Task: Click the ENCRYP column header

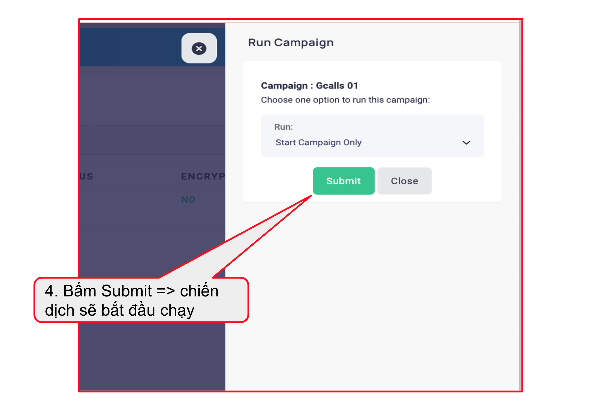Action: (x=203, y=176)
